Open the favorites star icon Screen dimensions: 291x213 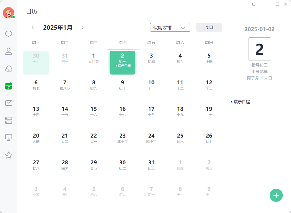(x=9, y=155)
